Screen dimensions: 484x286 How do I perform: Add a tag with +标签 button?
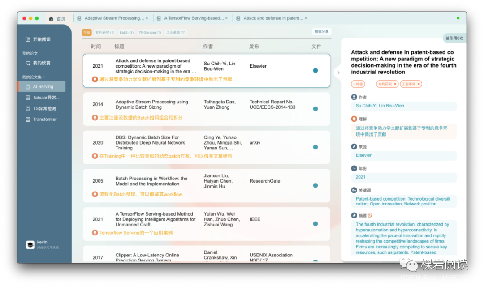[x=358, y=84]
